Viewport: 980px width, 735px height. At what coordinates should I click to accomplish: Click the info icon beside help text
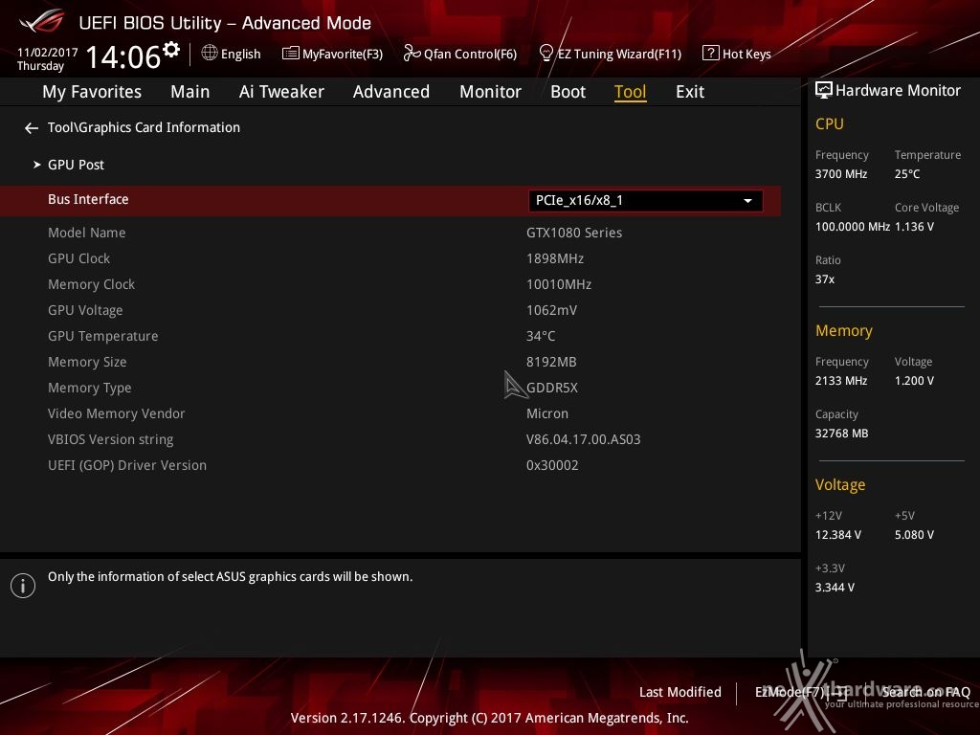click(23, 586)
